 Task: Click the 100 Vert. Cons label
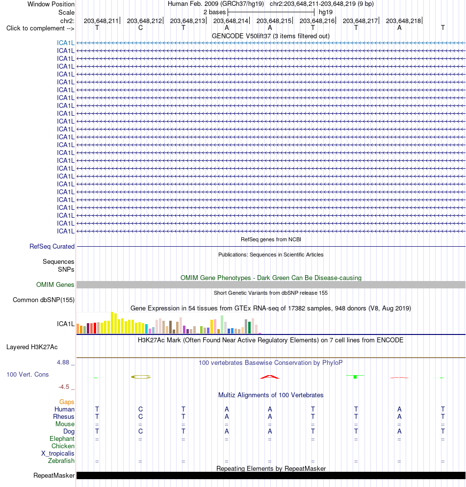point(27,374)
